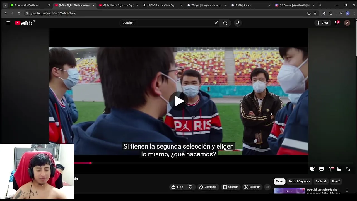Save the video with Guardar

[230, 187]
